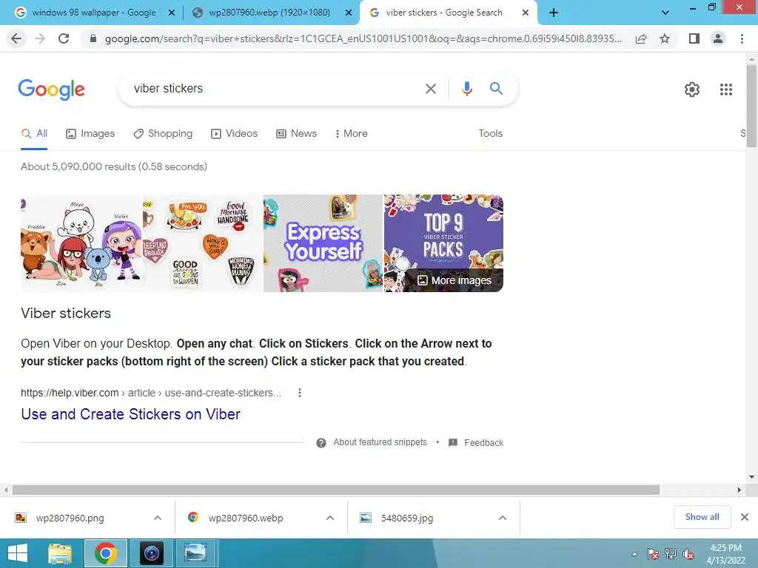Viewport: 758px width, 568px height.
Task: Click the cartoon characters sticker thumbnail
Action: point(81,243)
